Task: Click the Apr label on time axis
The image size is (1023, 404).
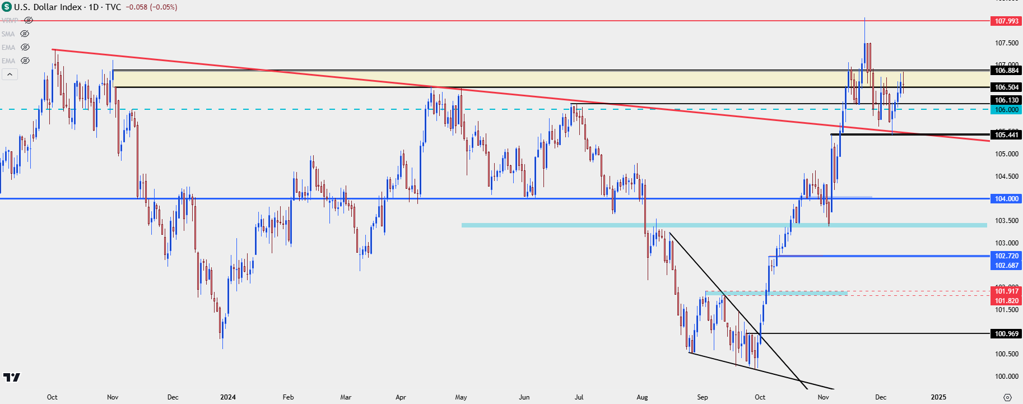Action: point(401,397)
